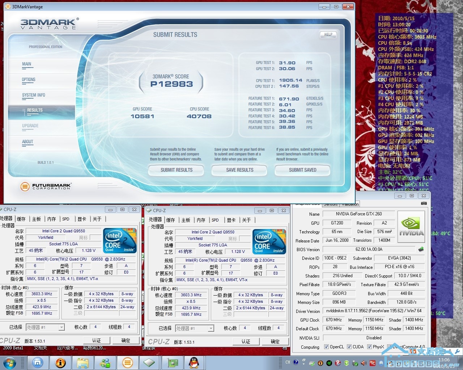This screenshot has width=463, height=370.
Task: Open HELP in 3DMark Vantage
Action: click(328, 35)
